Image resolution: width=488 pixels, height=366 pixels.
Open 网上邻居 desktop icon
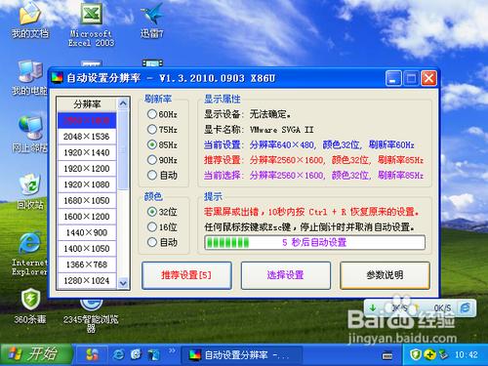pyautogui.click(x=30, y=134)
